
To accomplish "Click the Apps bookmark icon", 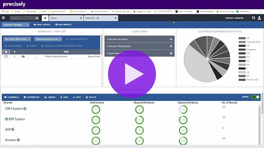I will coord(3,11).
